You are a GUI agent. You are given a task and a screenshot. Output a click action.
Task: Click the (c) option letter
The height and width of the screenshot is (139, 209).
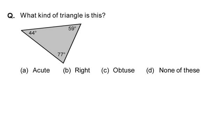(105, 70)
